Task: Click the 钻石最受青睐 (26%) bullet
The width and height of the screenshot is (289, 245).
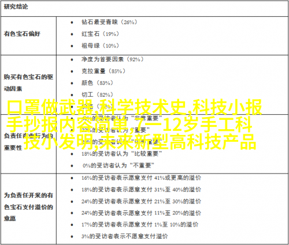Action: tap(109, 22)
